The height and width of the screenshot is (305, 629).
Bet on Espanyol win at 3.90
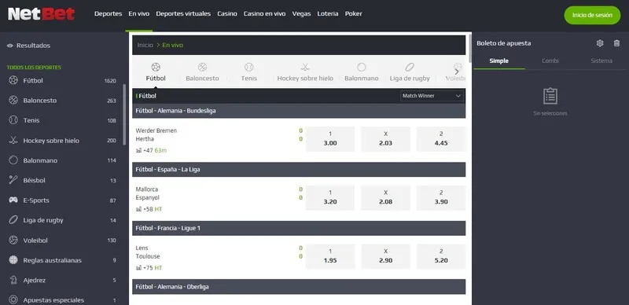point(441,197)
